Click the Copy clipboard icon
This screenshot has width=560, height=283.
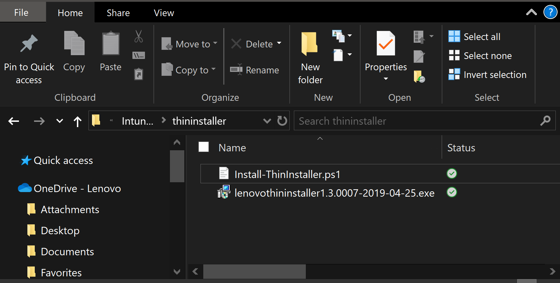74,44
